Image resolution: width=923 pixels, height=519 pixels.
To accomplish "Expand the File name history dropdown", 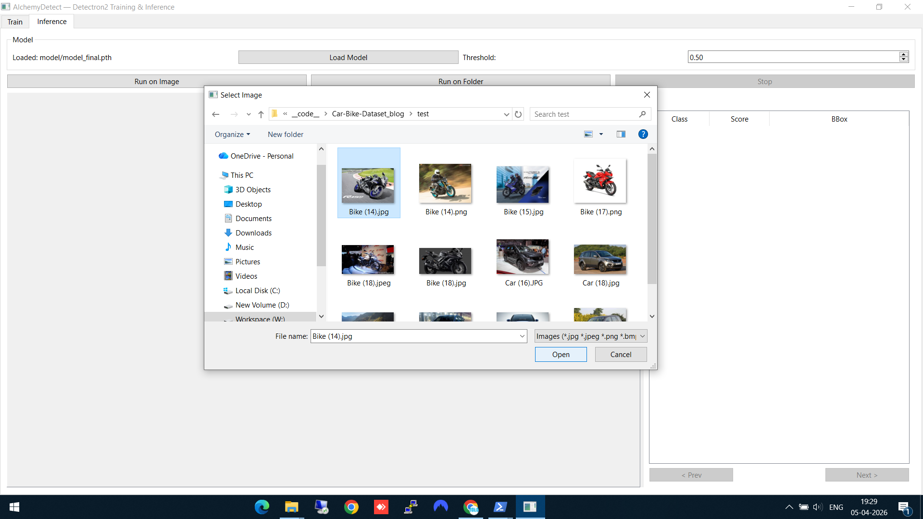I will (x=522, y=336).
